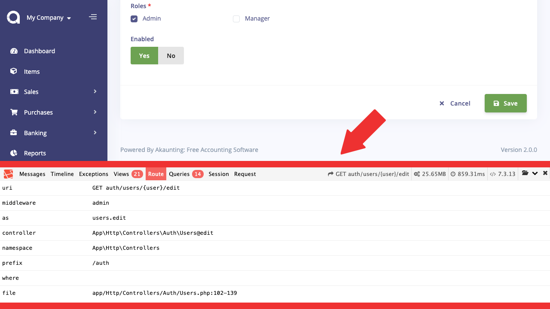Switch to the debugbar Request tab

[x=245, y=174]
